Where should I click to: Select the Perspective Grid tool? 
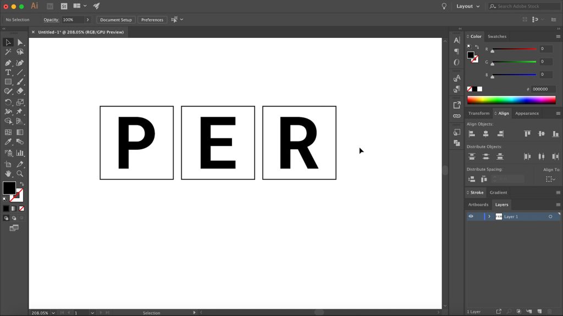[20, 121]
